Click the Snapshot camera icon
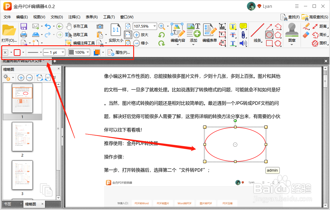The width and height of the screenshot is (330, 210). coord(100,26)
